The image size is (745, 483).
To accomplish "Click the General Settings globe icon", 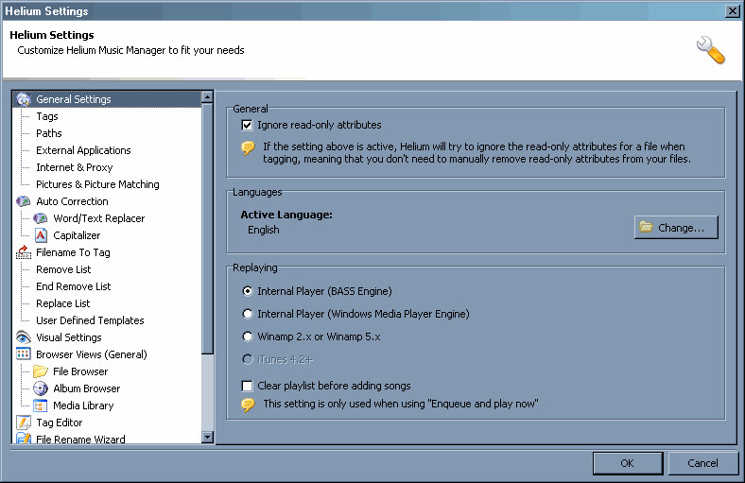I will click(x=24, y=99).
